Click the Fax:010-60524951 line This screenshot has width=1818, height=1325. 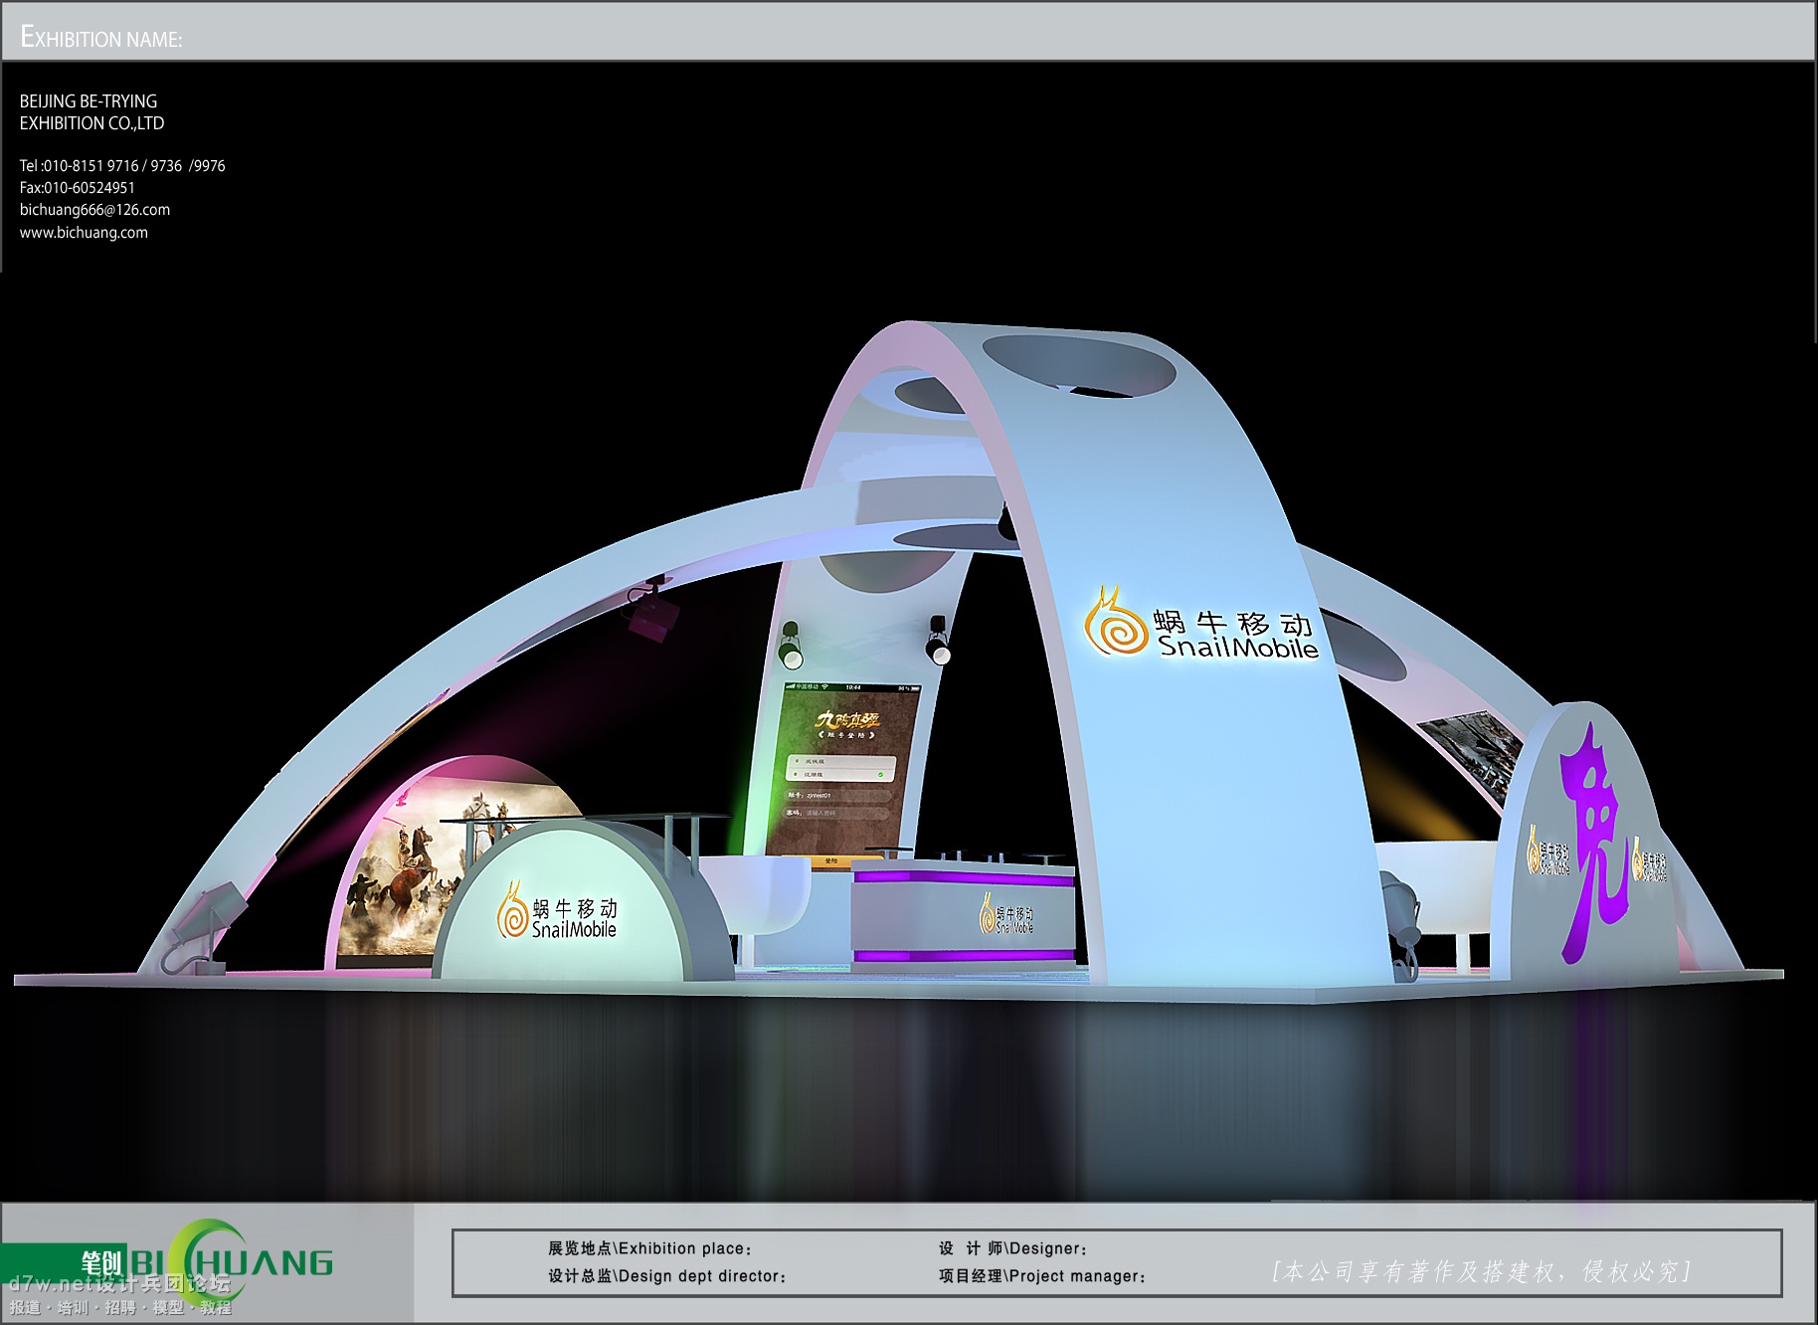(x=78, y=188)
